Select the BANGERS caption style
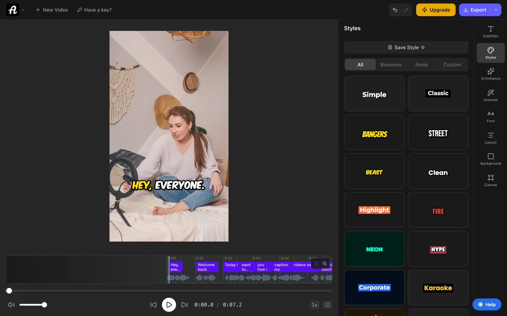Screen dimensions: 507x316 tap(374, 132)
